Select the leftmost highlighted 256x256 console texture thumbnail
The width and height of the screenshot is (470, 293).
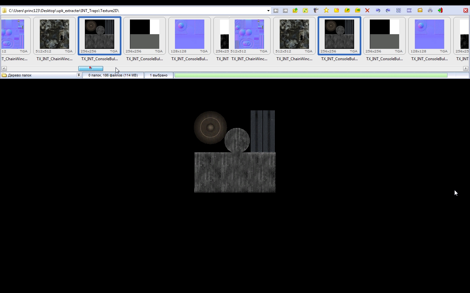[100, 36]
